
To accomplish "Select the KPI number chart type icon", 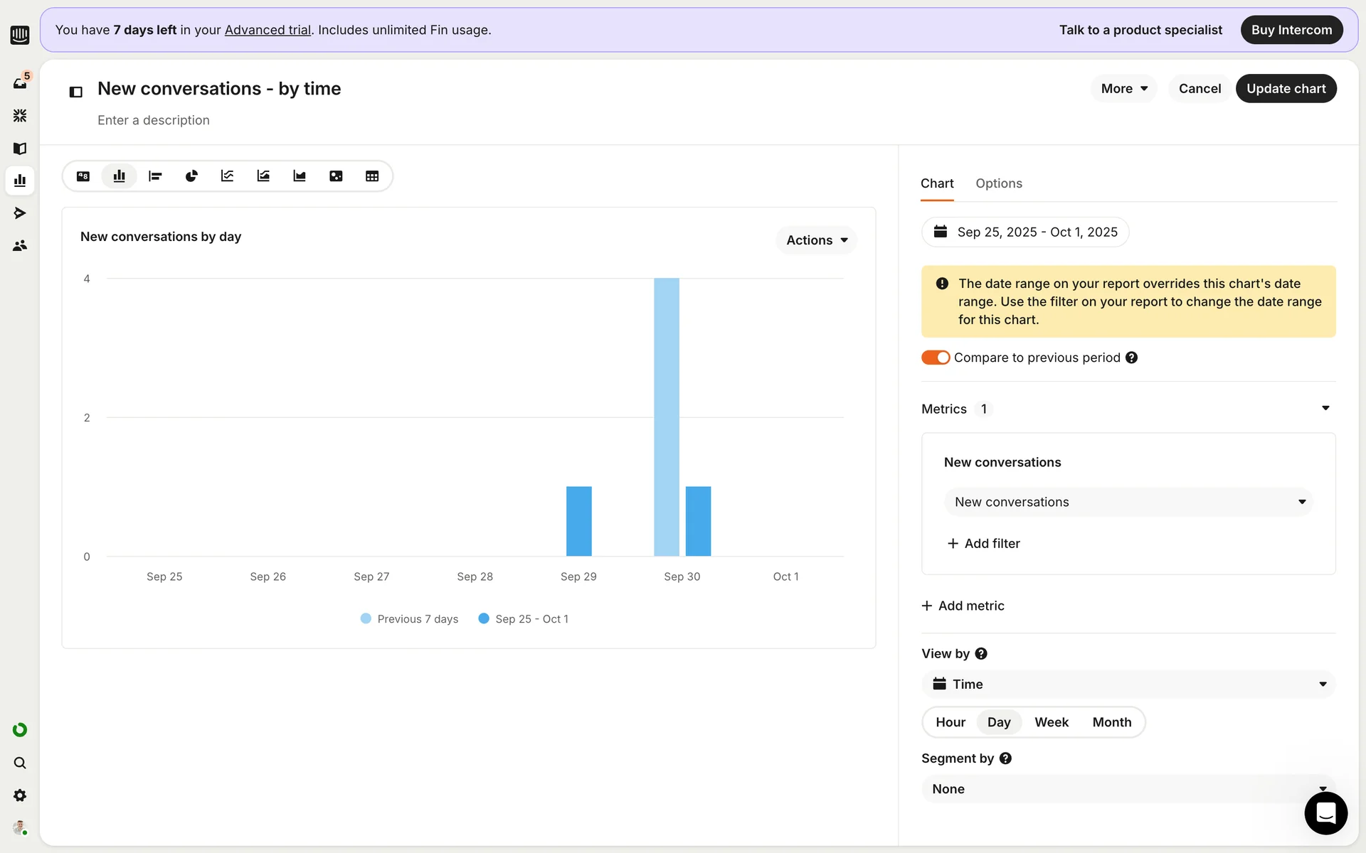I will coord(83,176).
